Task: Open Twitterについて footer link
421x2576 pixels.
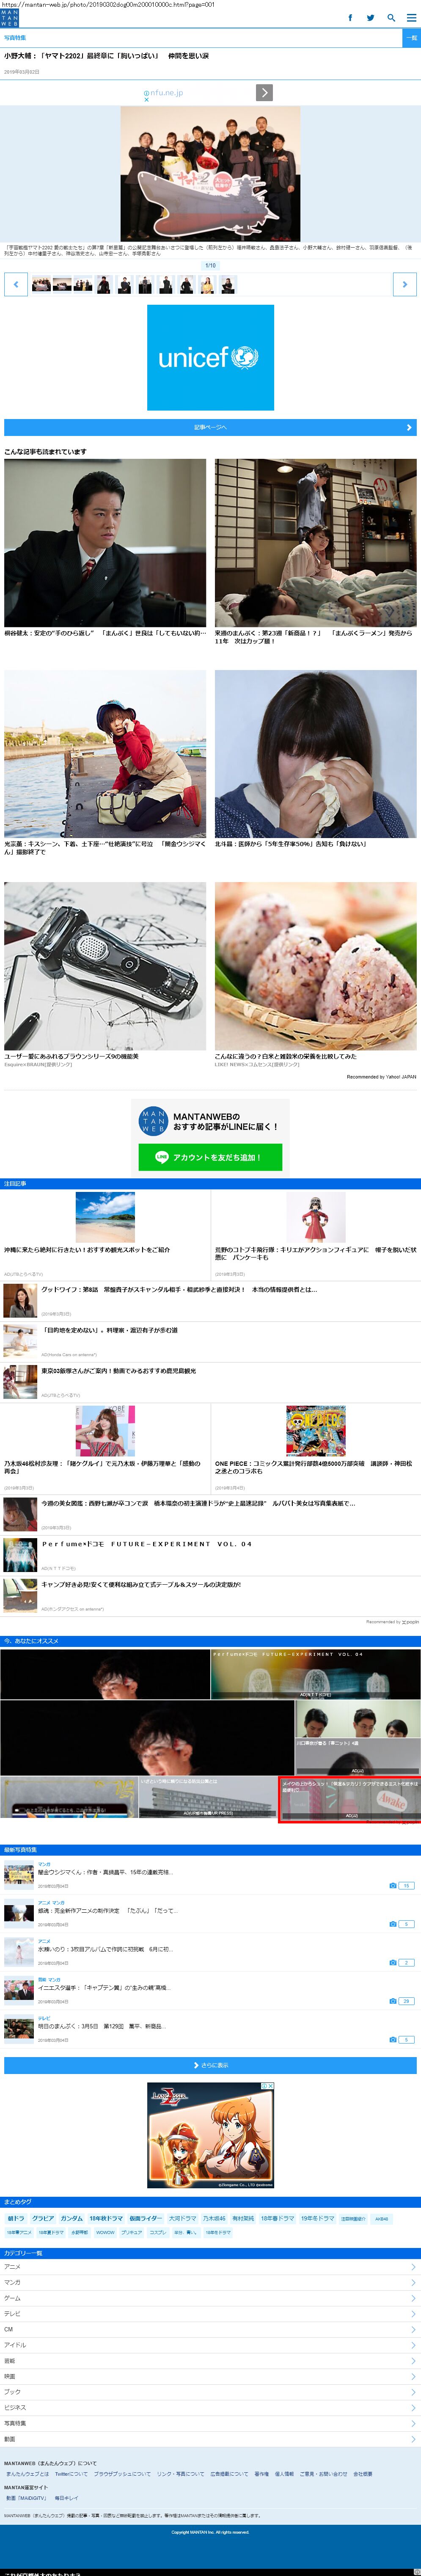Action: coord(71,2474)
